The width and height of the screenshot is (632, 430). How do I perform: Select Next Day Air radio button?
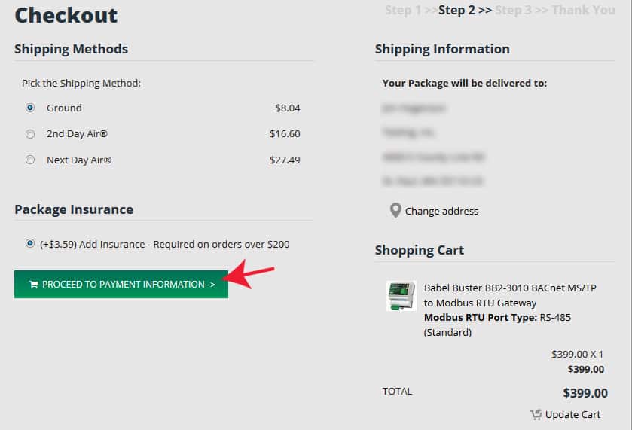click(x=30, y=160)
